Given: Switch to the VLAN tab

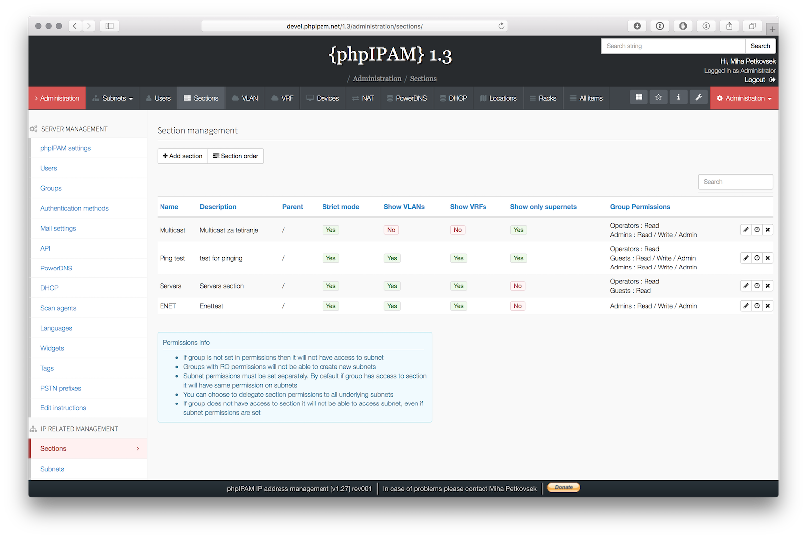Looking at the screenshot, I should (x=245, y=98).
